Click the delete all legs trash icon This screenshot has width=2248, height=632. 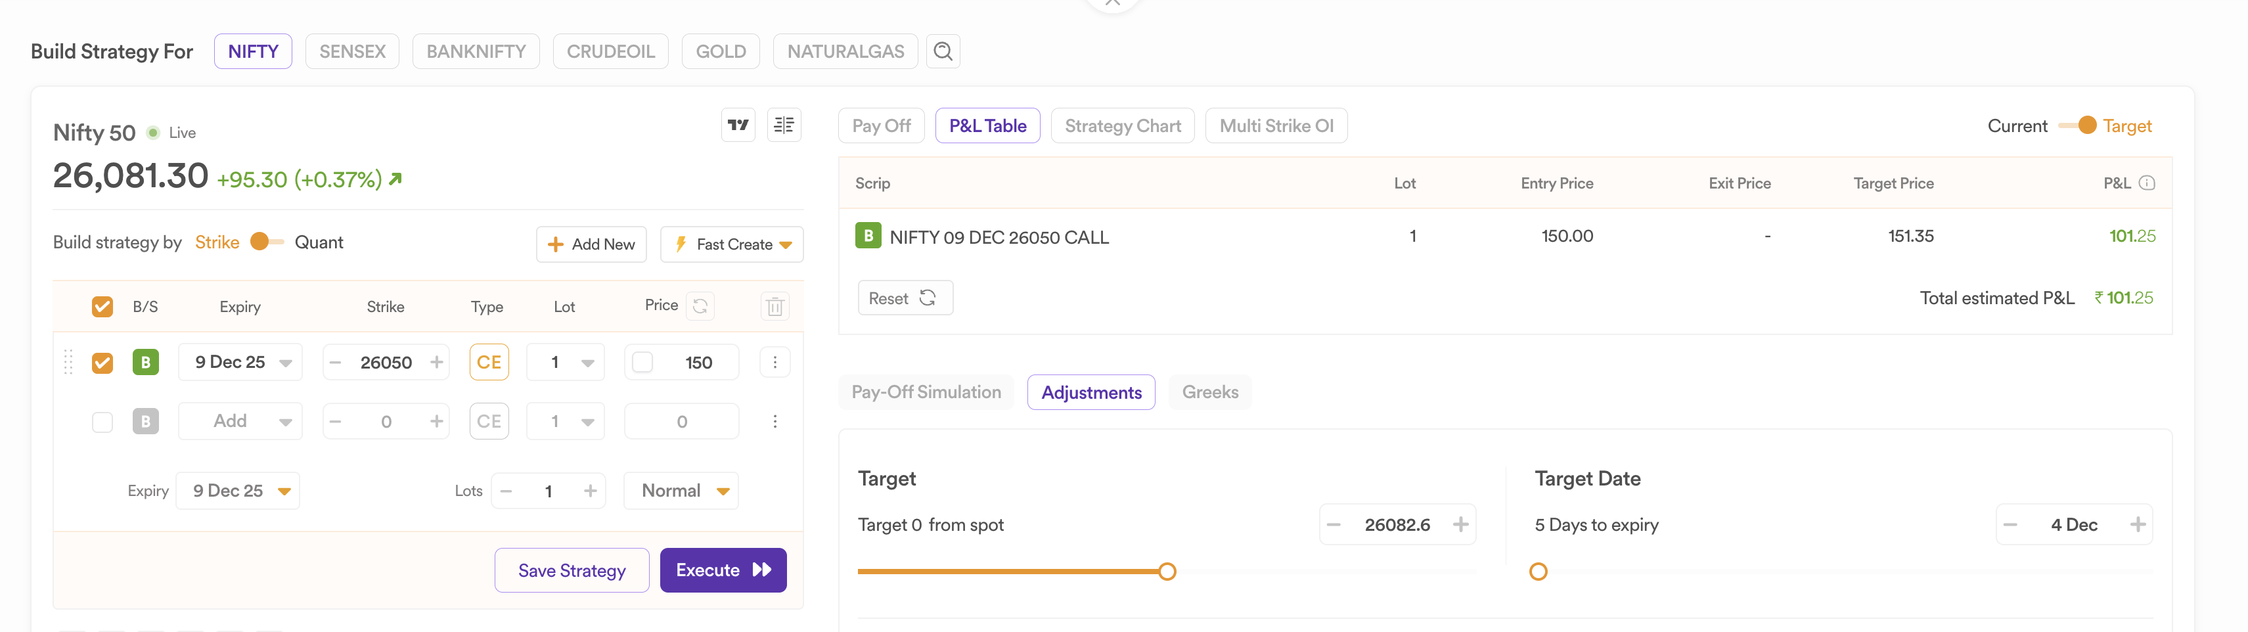tap(774, 306)
